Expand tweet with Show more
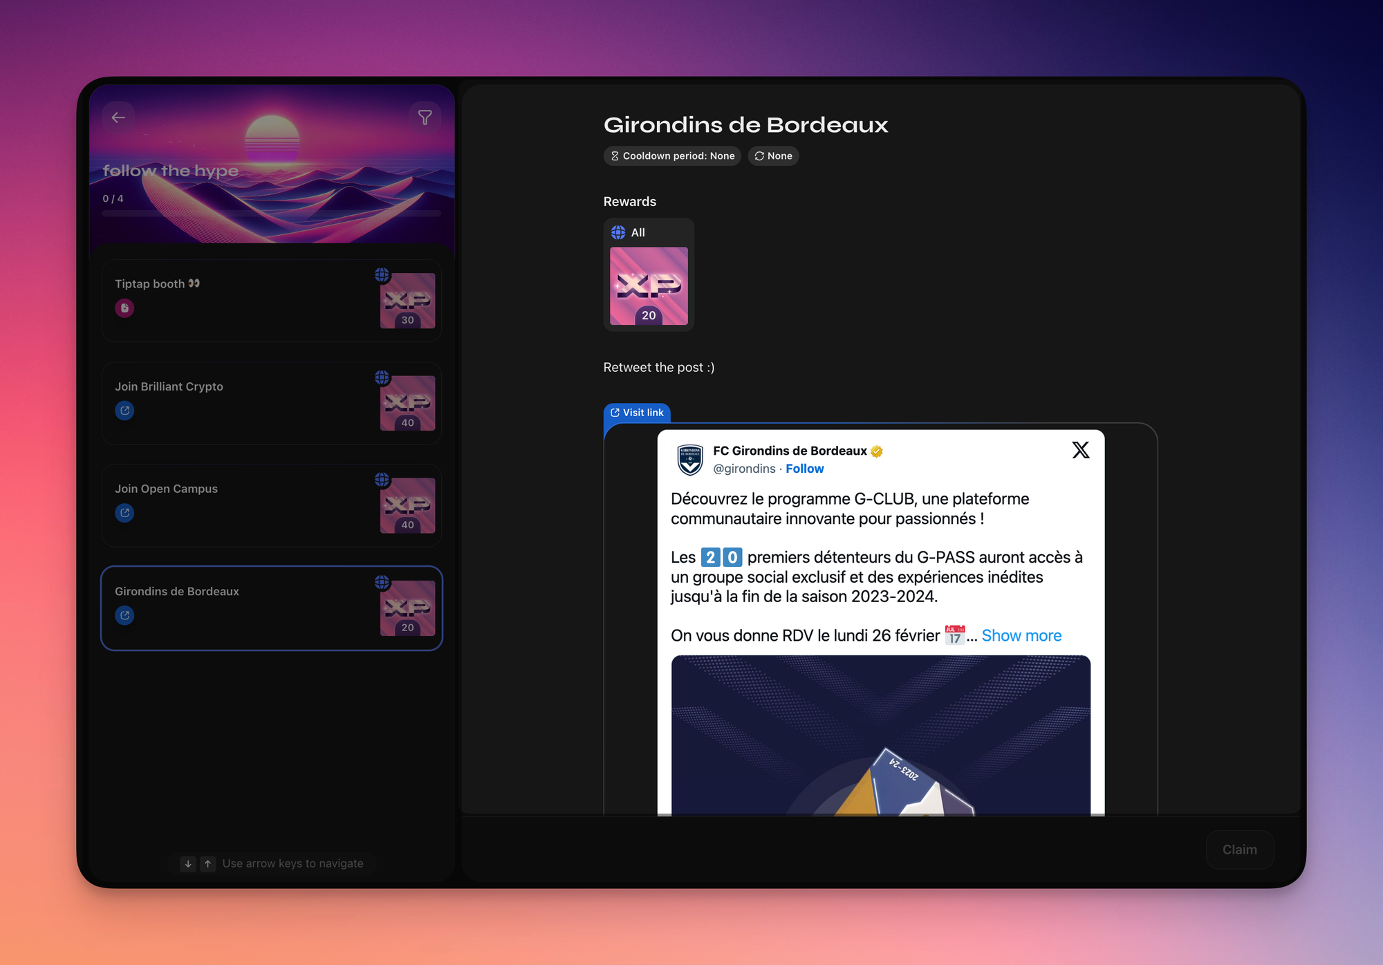 click(1021, 635)
